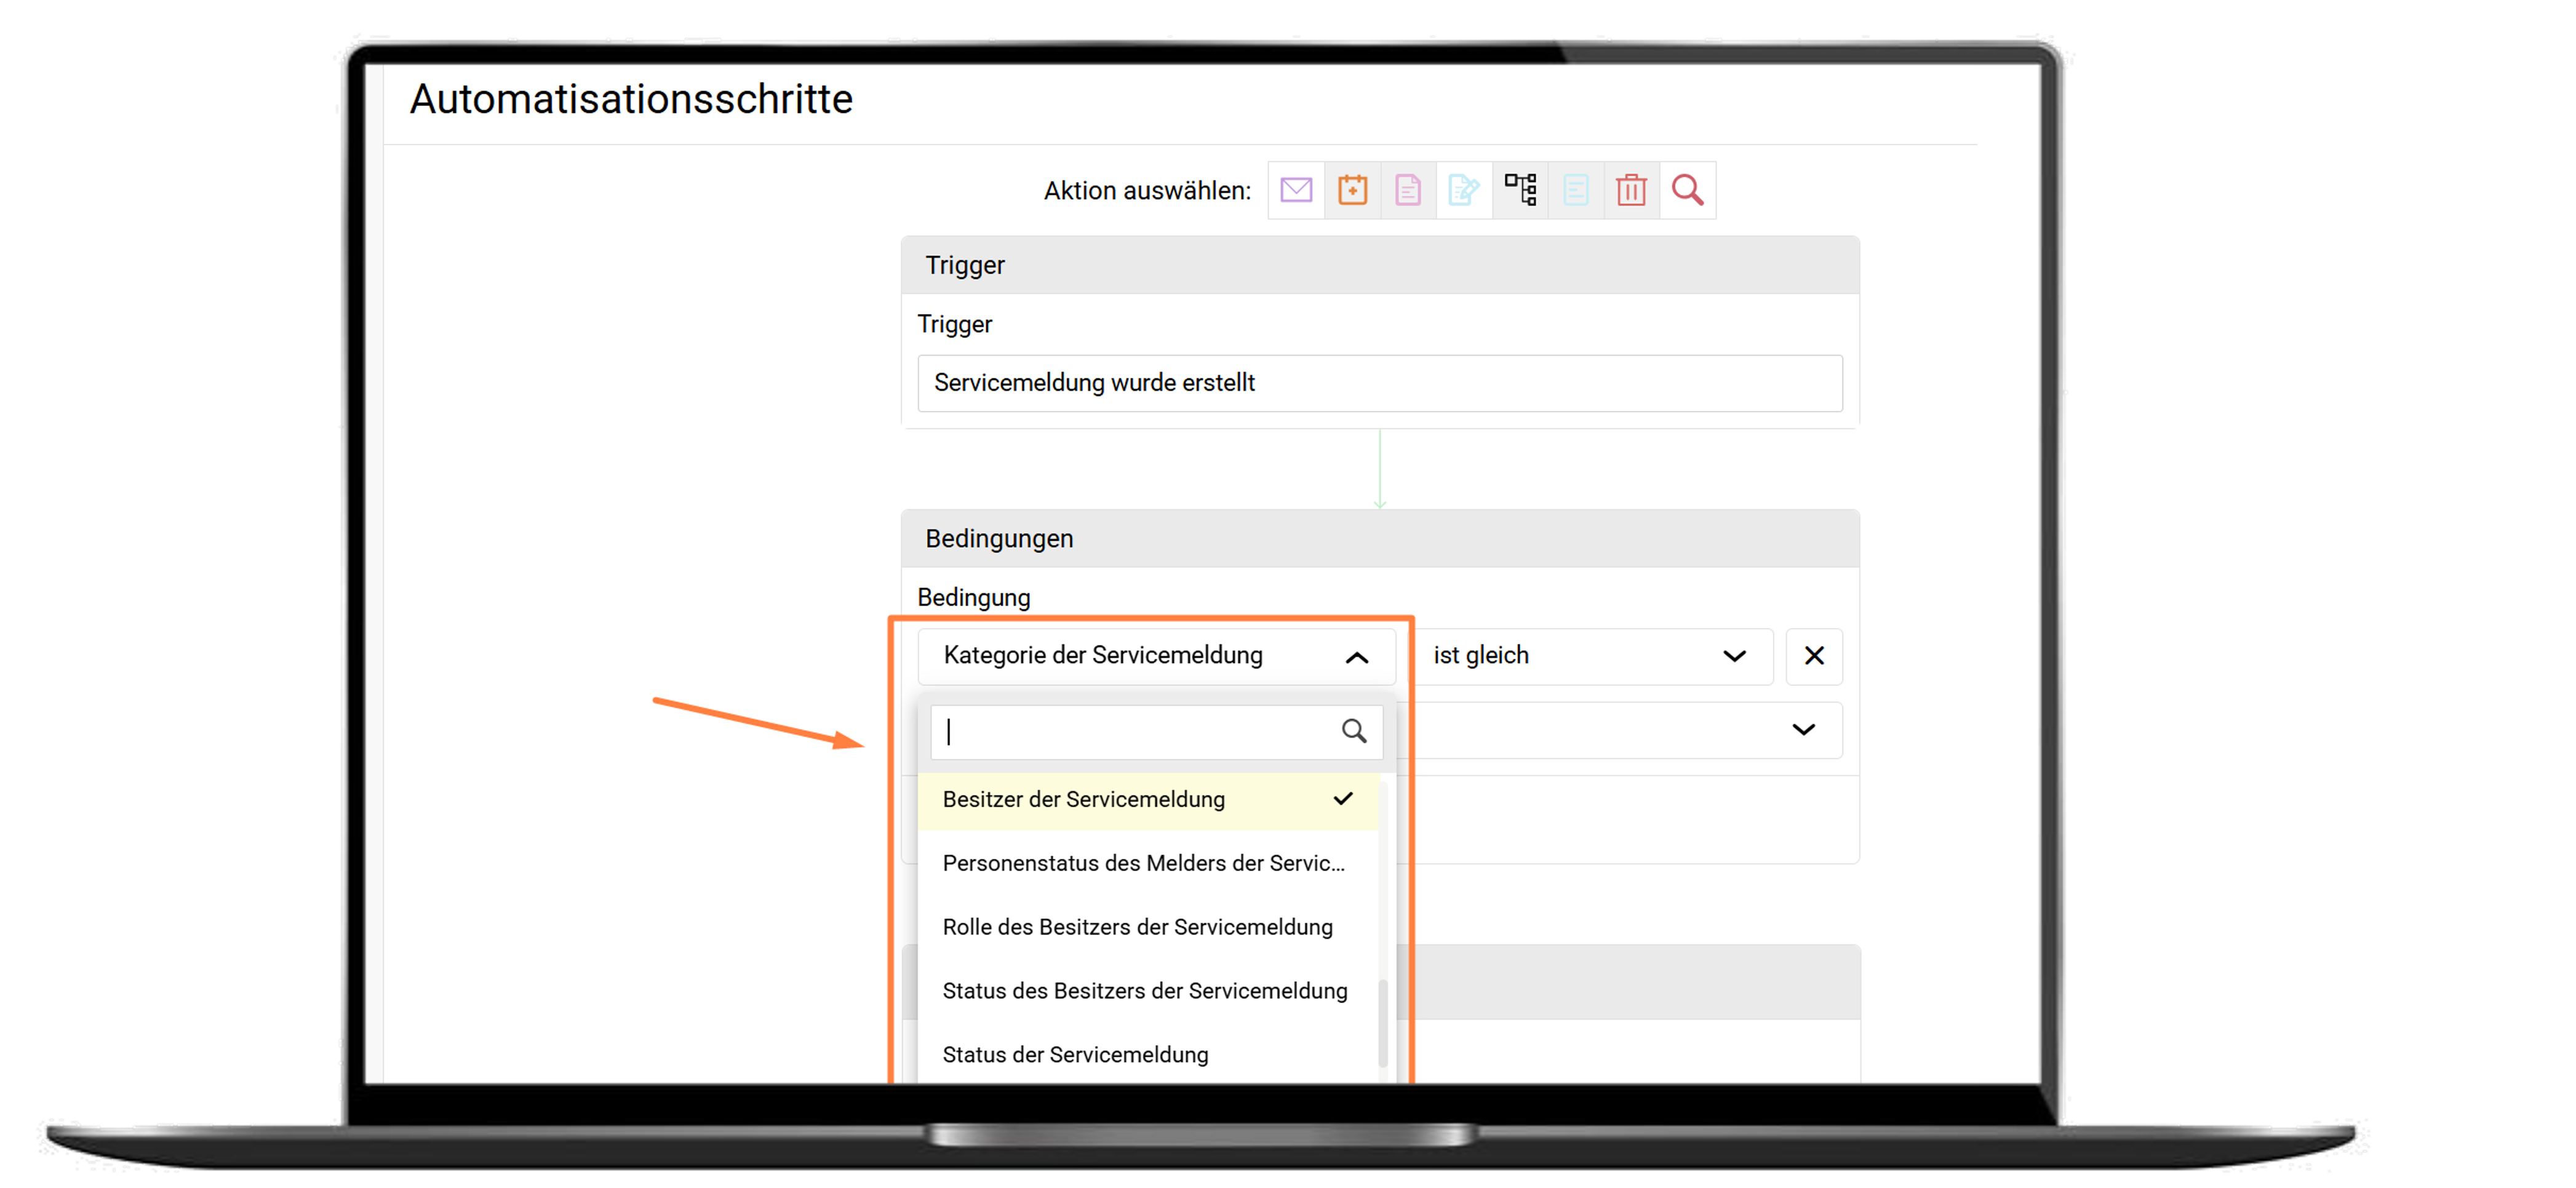
Task: Click the 'Automatisationsschritte' page title
Action: [x=631, y=99]
